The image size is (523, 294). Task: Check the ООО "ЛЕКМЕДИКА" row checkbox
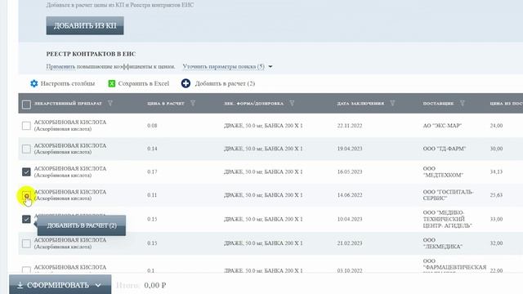pyautogui.click(x=26, y=243)
